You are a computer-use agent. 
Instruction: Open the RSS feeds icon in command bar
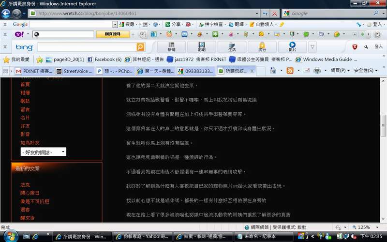tap(290, 71)
